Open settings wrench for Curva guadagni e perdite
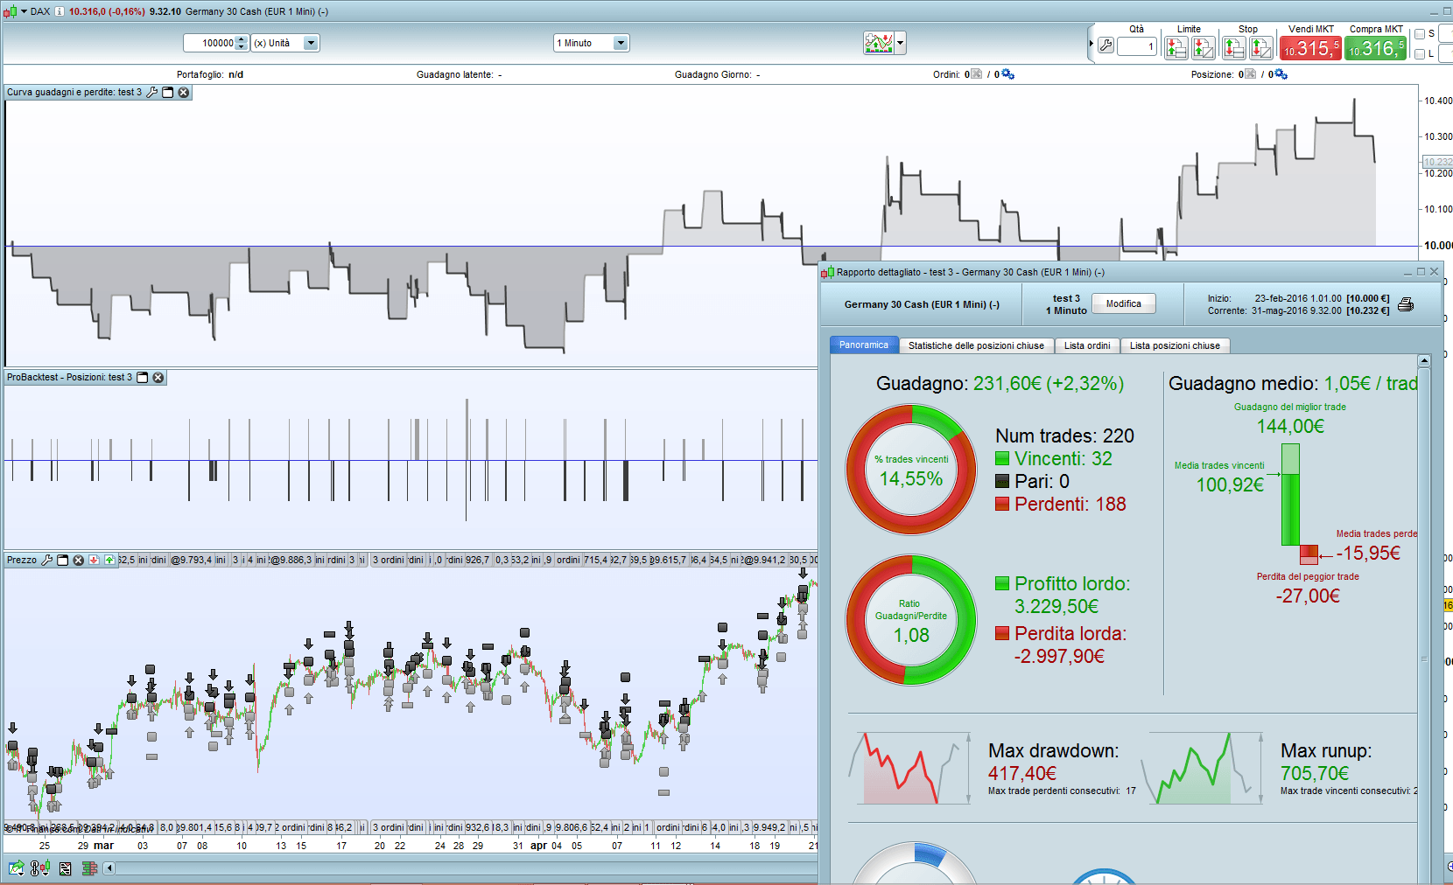Viewport: 1453px width, 885px height. pos(152,92)
